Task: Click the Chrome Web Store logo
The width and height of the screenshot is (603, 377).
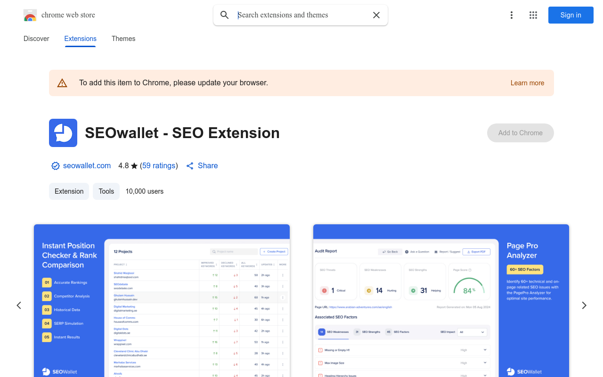Action: [30, 15]
